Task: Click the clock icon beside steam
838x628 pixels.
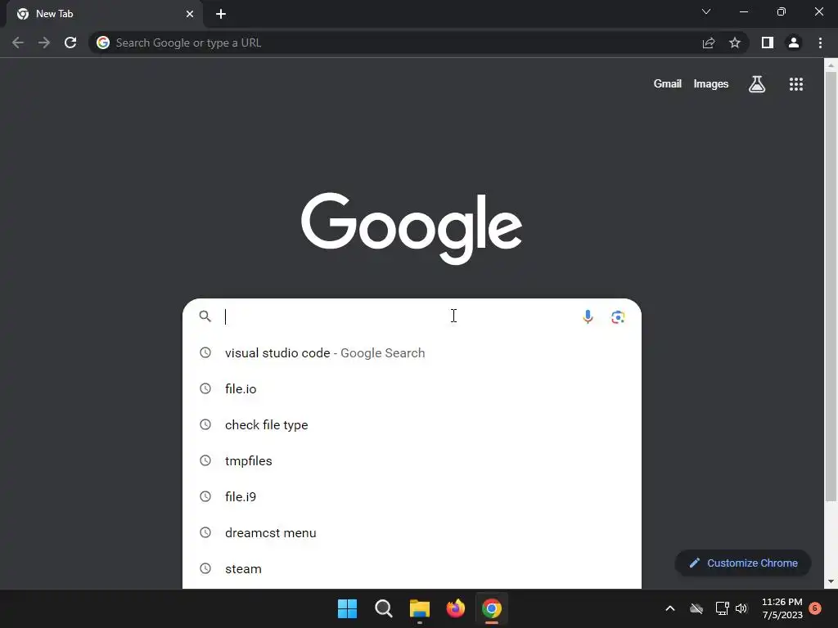Action: pos(205,568)
